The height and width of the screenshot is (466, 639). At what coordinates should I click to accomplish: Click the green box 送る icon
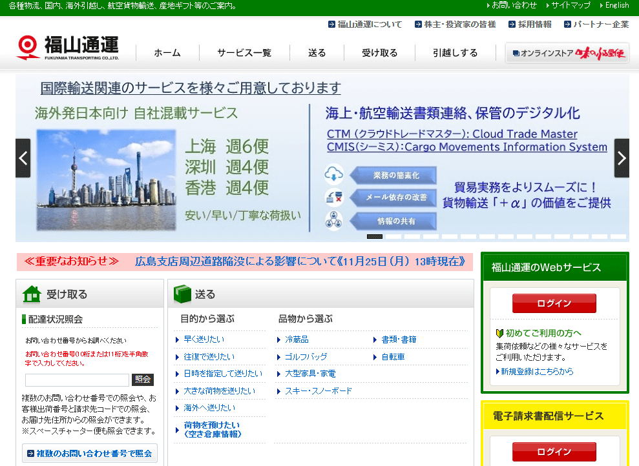pos(182,294)
